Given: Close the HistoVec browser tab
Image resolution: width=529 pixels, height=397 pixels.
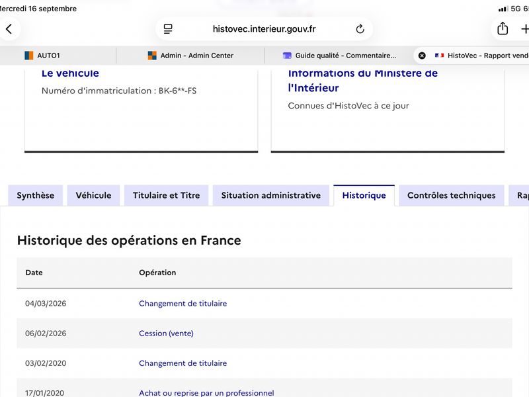Looking at the screenshot, I should (x=422, y=56).
